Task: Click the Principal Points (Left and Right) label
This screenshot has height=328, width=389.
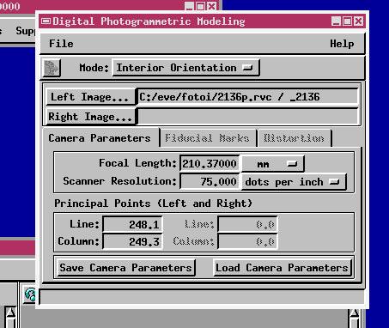Action: pyautogui.click(x=154, y=203)
